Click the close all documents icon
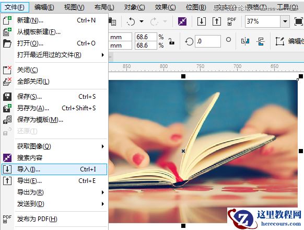 (x=7, y=82)
